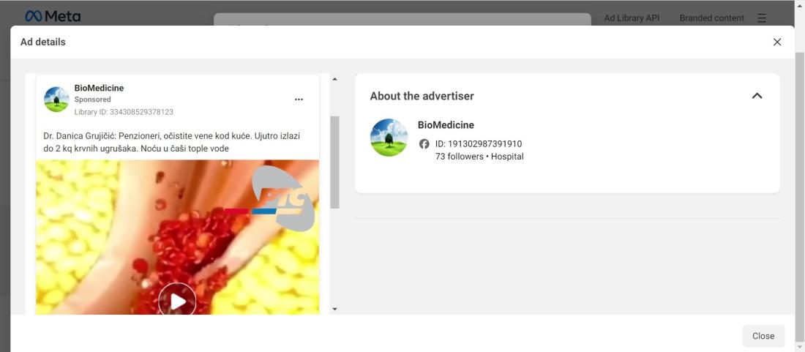Click the BioMedicine name in advertiser panel
Screen dimensions: 805x352
pos(446,124)
